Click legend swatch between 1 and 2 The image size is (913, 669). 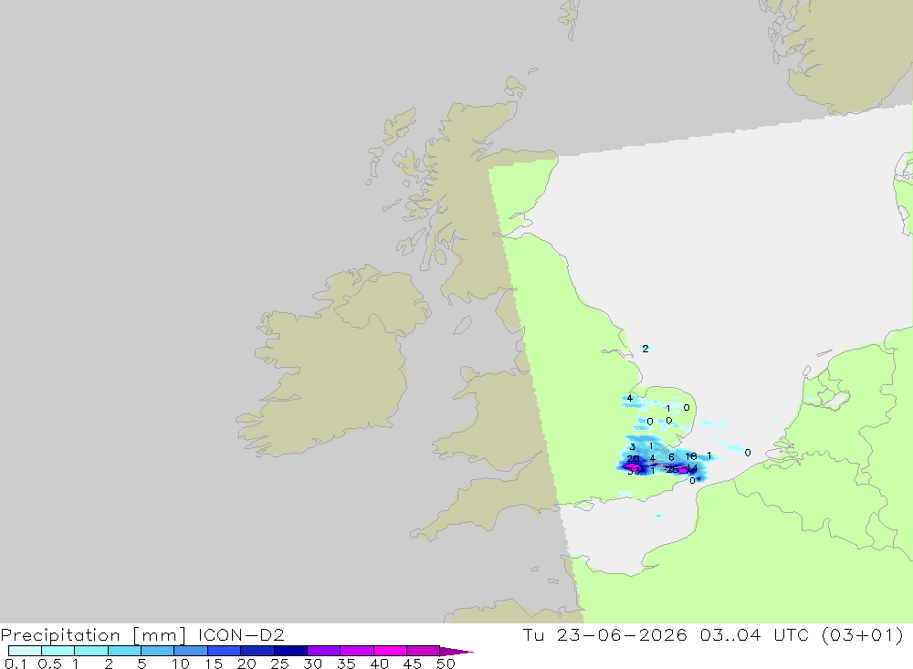[x=91, y=651]
